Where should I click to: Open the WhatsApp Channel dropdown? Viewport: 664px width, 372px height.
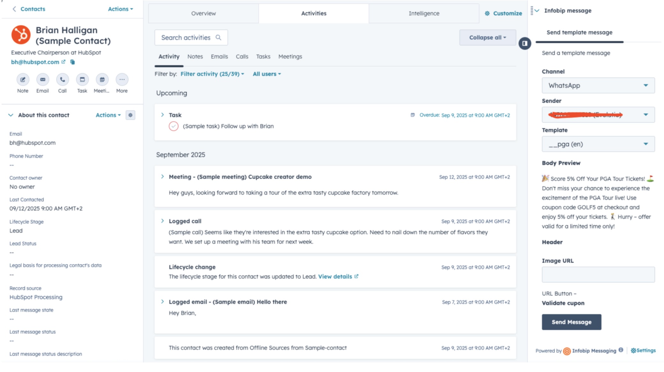point(598,85)
